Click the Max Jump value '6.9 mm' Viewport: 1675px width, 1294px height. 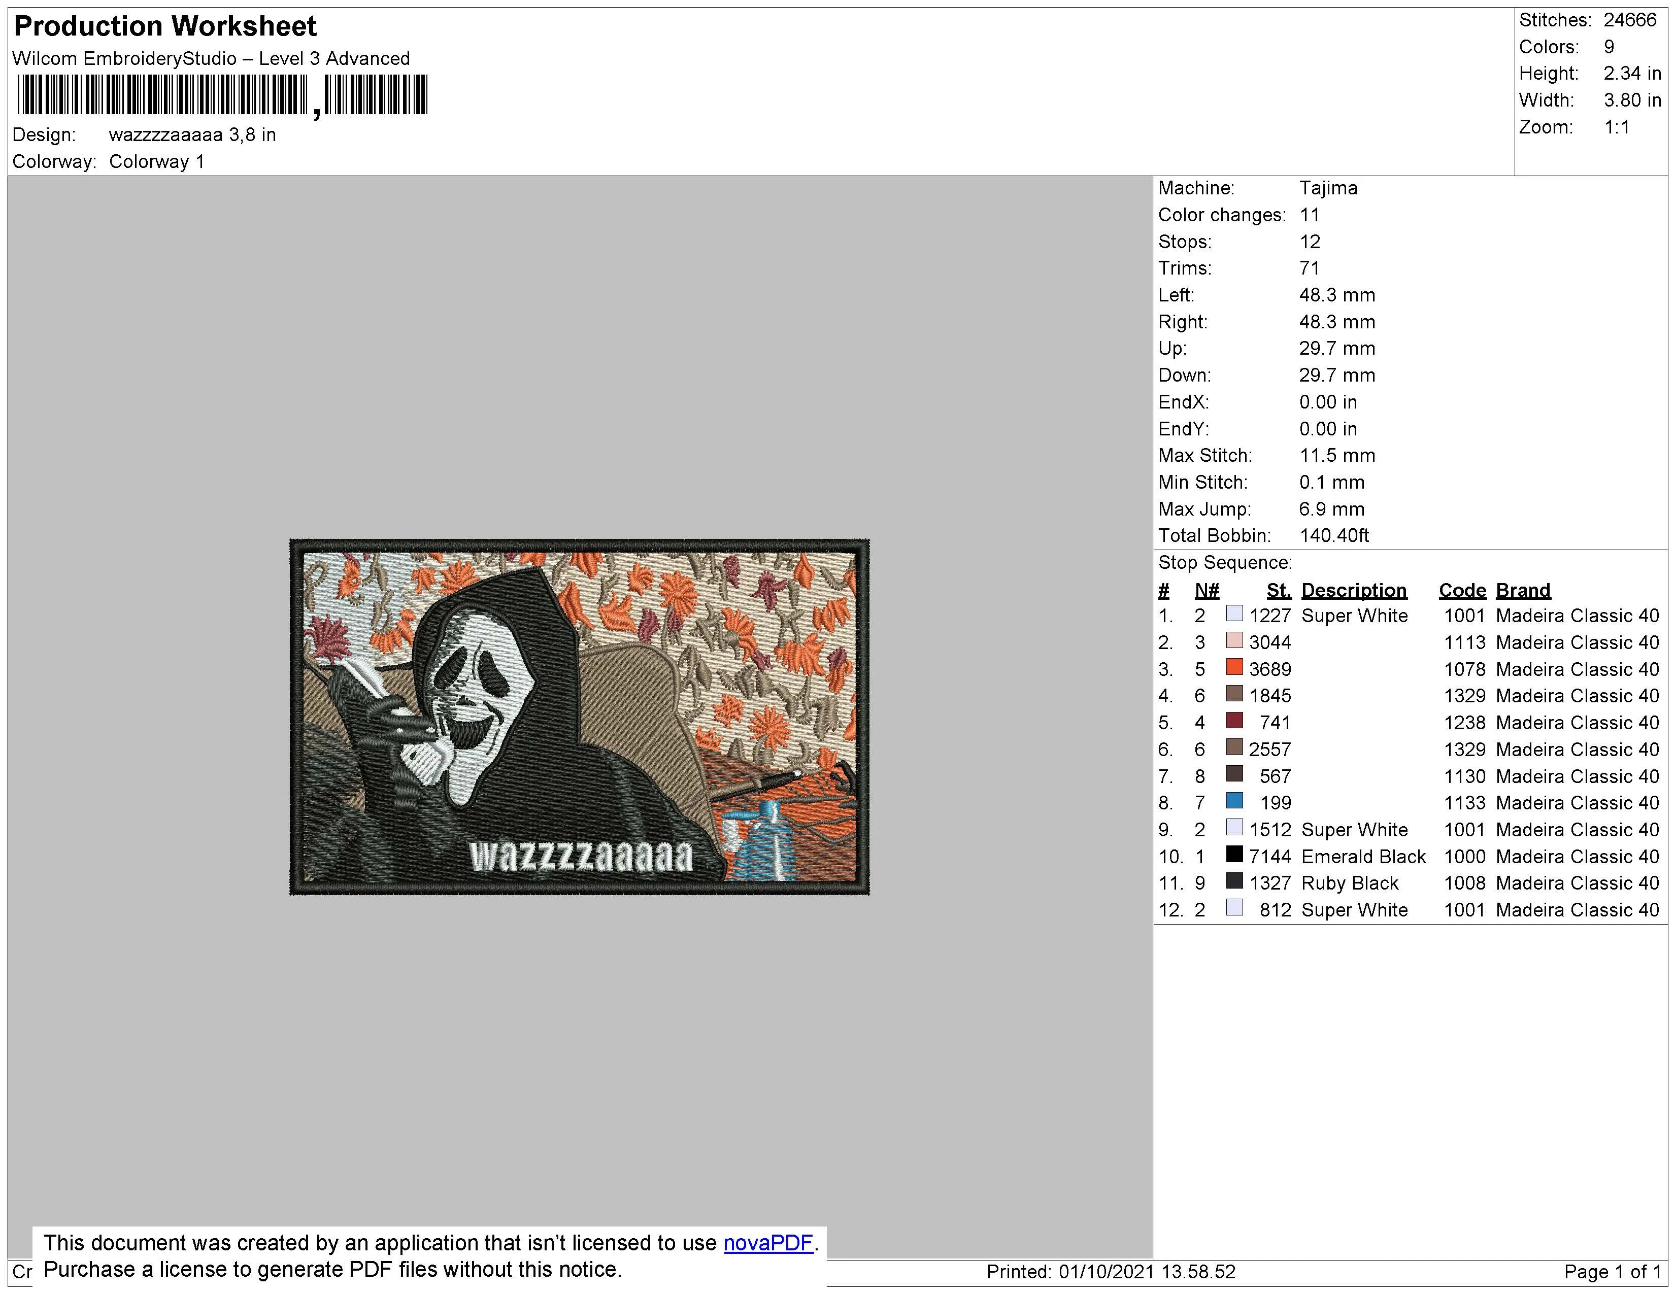click(x=1331, y=509)
